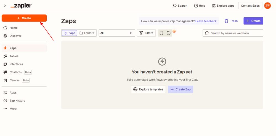276x136 pixels.
Task: Open Home in the sidebar
Action: pos(24,28)
